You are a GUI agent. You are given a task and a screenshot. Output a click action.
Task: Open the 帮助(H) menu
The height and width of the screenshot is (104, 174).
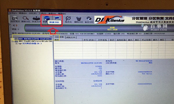62,14
